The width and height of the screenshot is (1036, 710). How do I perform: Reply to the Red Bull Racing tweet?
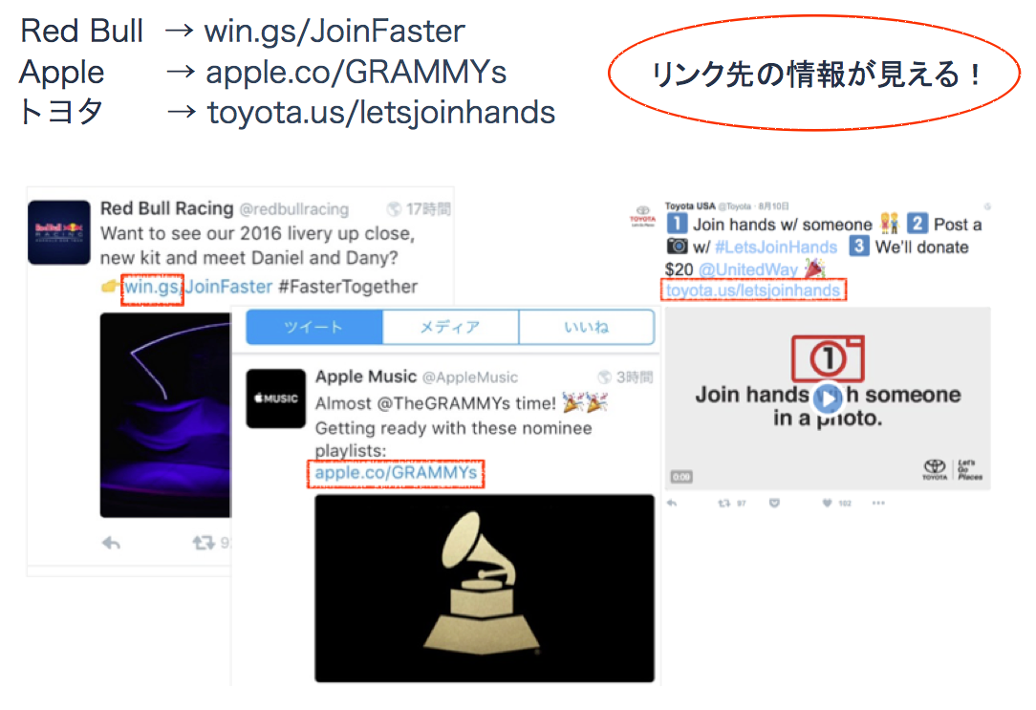[x=111, y=543]
